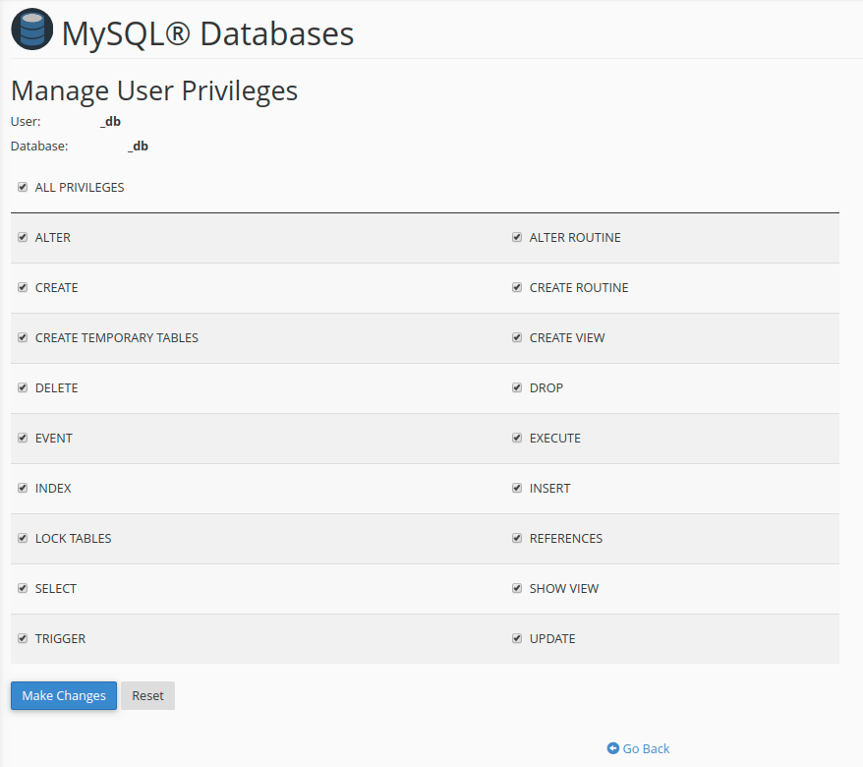Disable the EXECUTE privilege checkbox
This screenshot has width=863, height=767.
click(517, 438)
